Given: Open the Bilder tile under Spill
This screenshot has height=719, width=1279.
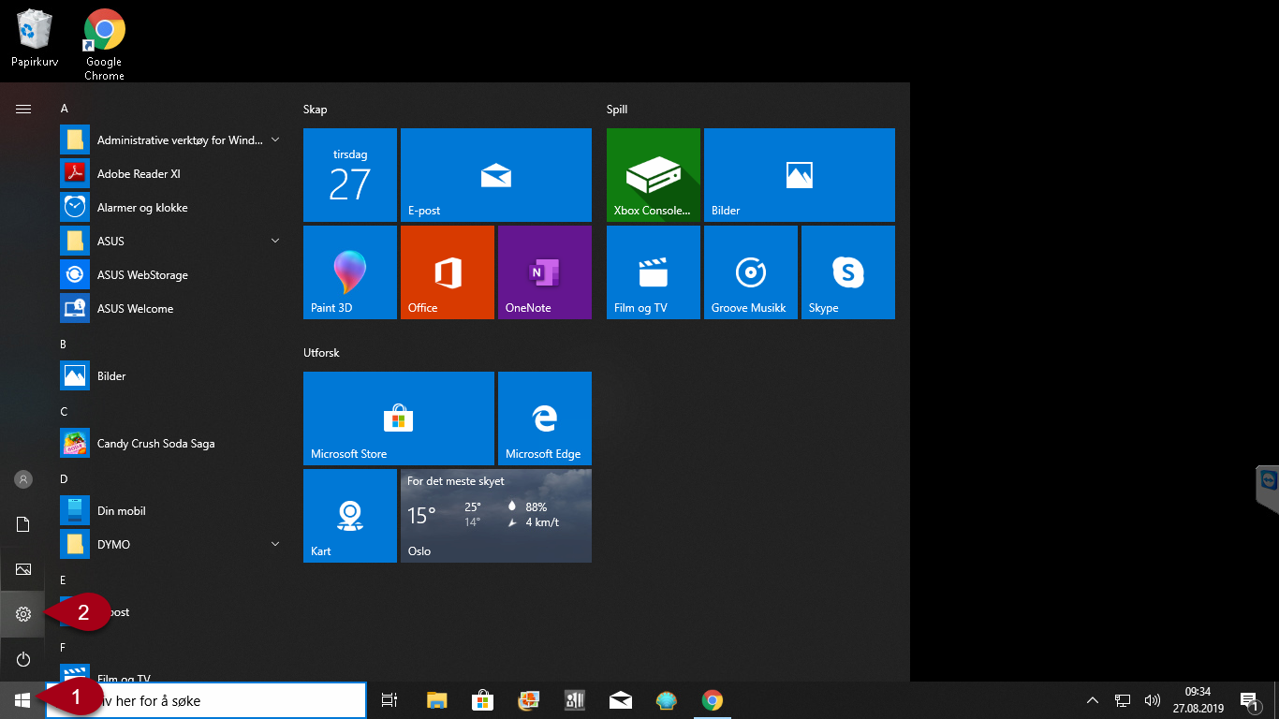Looking at the screenshot, I should coord(800,175).
